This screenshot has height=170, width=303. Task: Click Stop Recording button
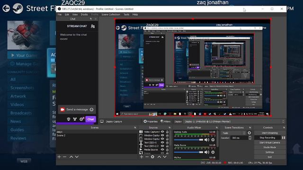click(267, 137)
